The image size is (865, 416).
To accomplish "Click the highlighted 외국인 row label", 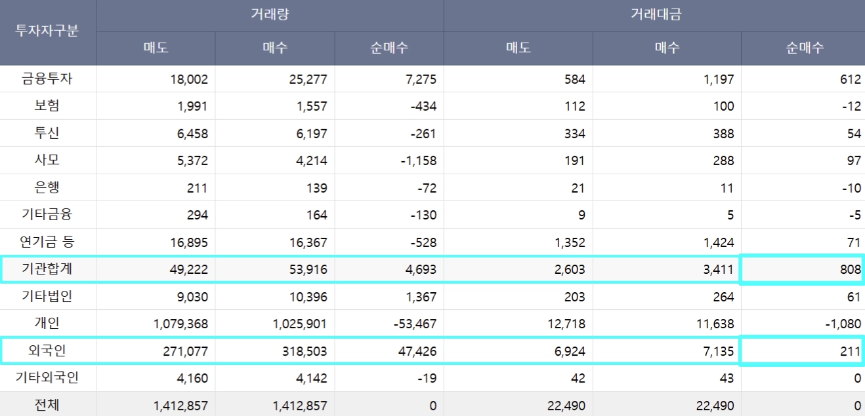I will coord(47,351).
